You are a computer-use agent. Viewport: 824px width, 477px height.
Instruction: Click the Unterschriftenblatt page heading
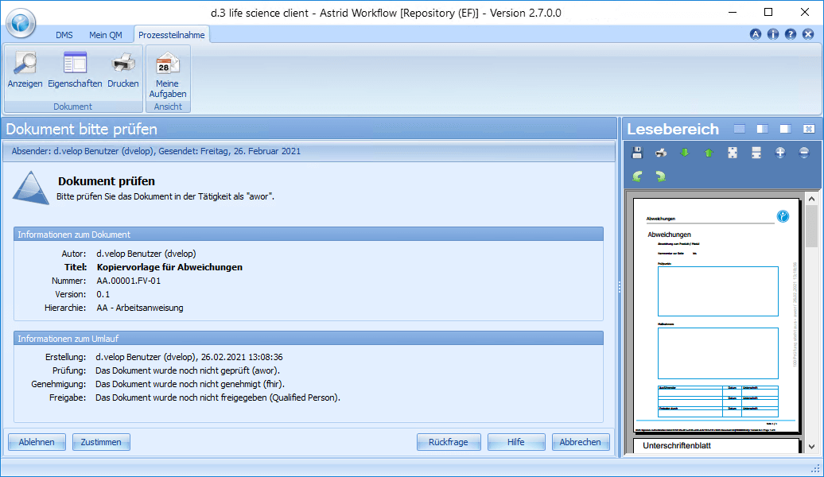coord(677,445)
